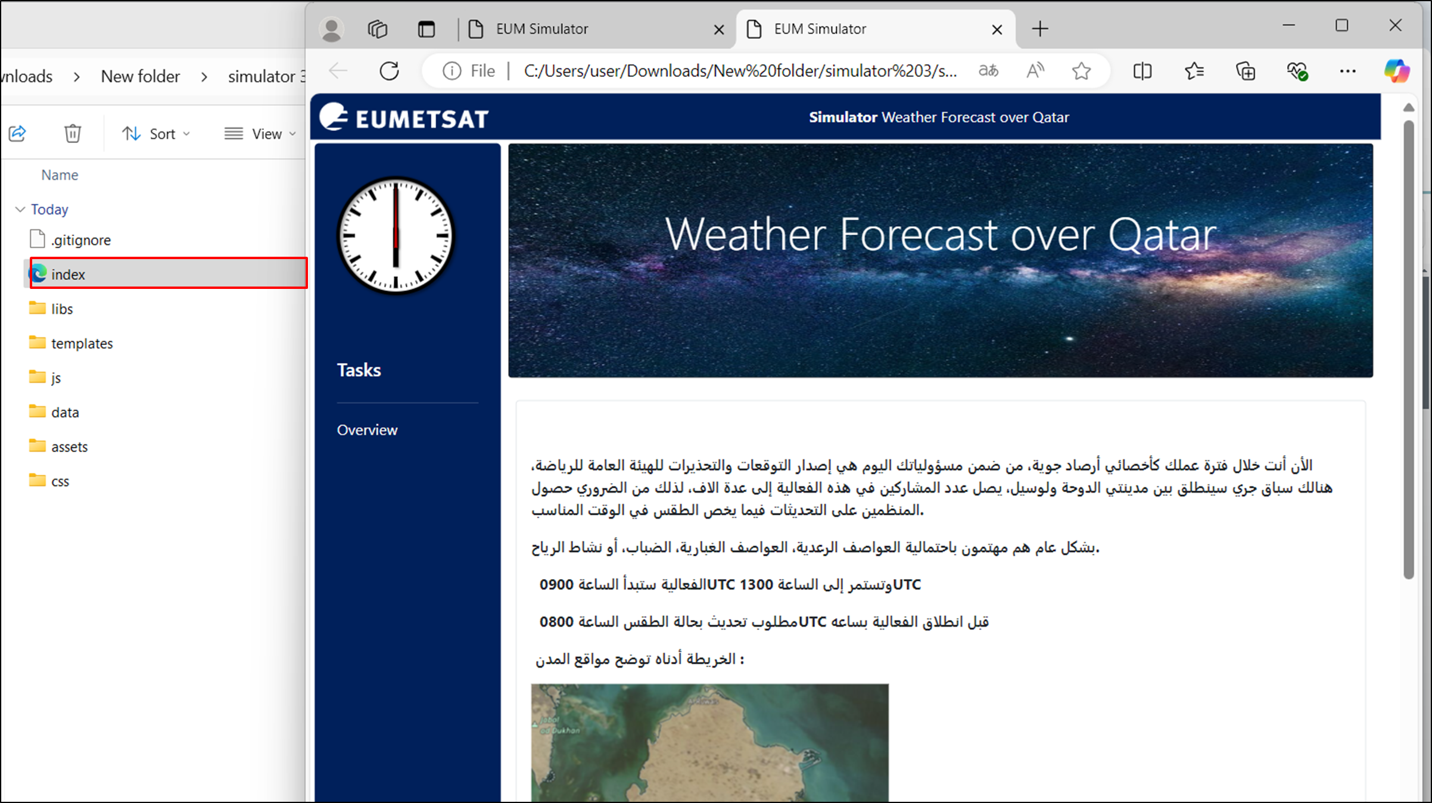Image resolution: width=1432 pixels, height=803 pixels.
Task: Share selected file in File Explorer
Action: (x=17, y=133)
